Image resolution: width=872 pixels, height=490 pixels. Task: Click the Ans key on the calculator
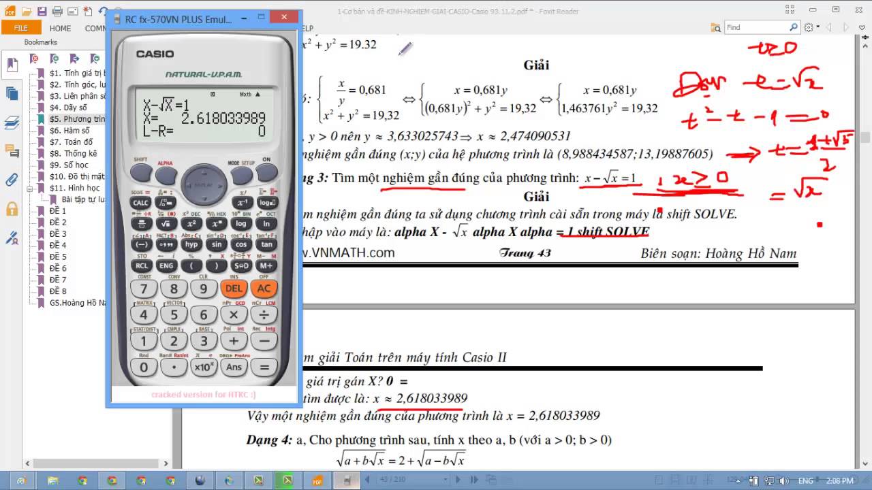tap(234, 367)
